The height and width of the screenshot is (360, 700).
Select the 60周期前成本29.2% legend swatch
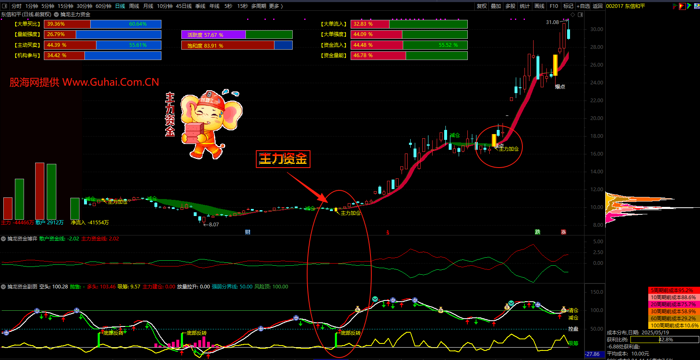coord(674,319)
